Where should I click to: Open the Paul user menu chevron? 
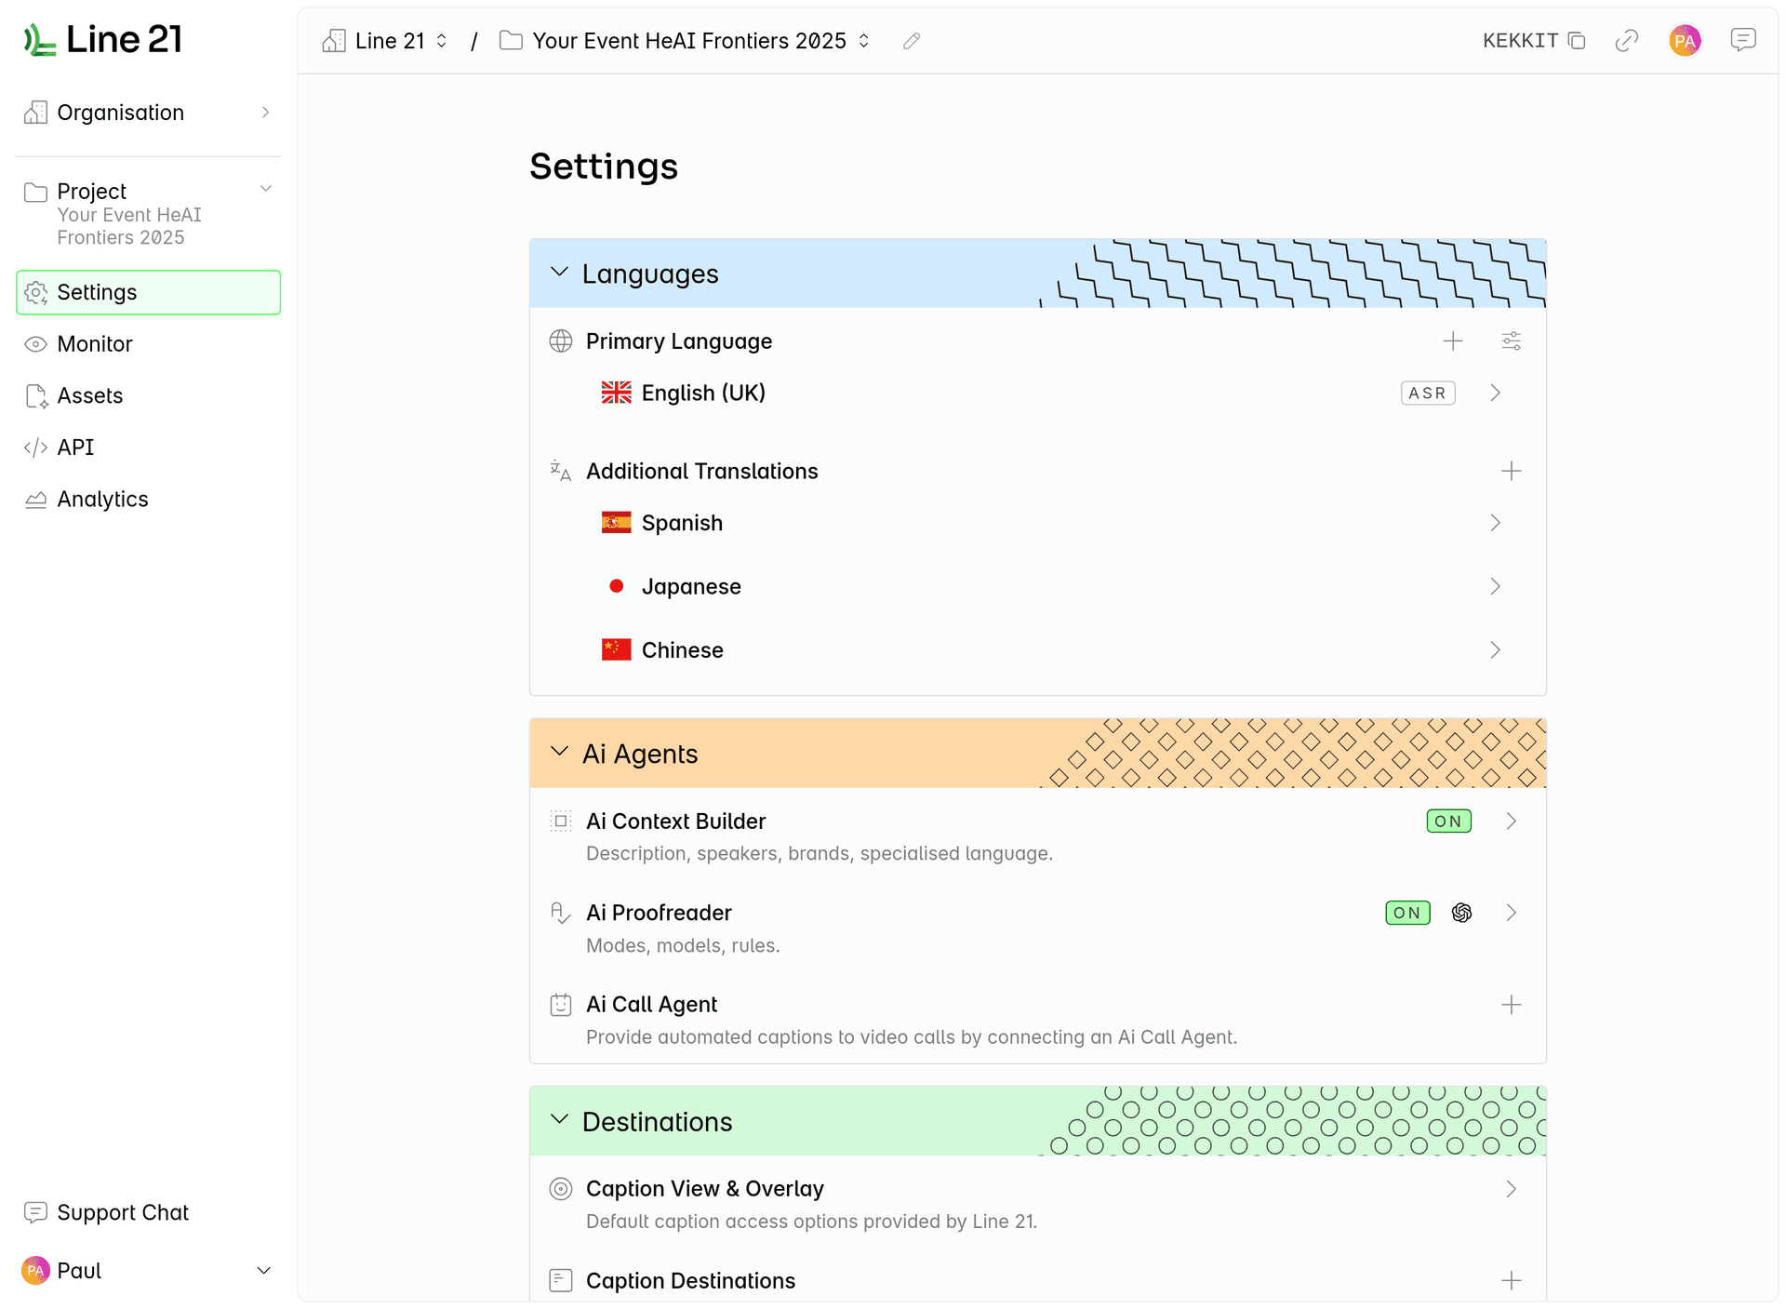click(264, 1271)
